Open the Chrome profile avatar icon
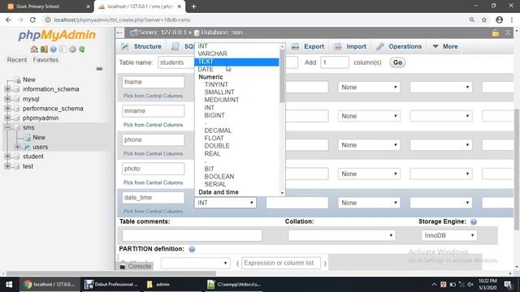Image resolution: width=520 pixels, height=292 pixels. pos(500,19)
